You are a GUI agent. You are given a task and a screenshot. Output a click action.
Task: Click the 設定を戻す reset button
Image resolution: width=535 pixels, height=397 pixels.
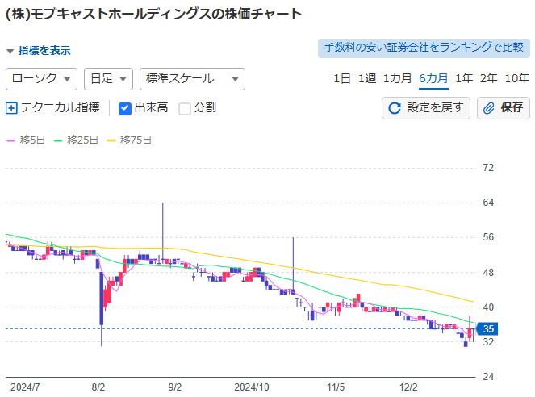point(426,108)
